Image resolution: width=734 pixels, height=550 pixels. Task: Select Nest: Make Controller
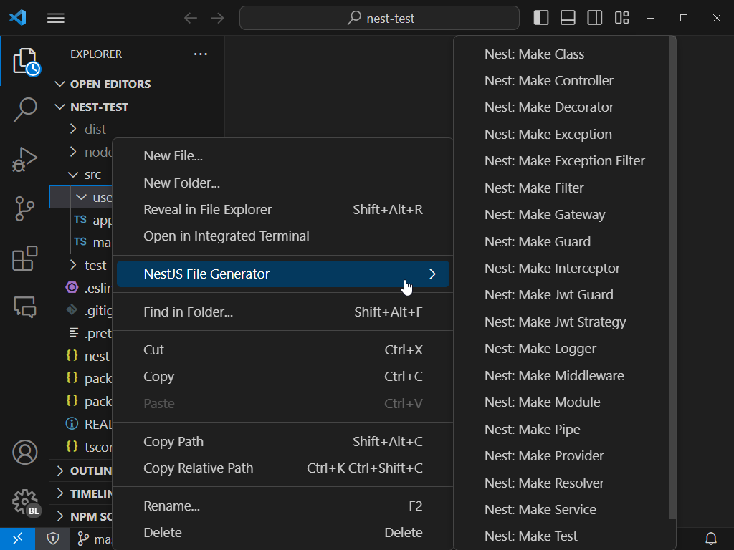click(x=563, y=81)
